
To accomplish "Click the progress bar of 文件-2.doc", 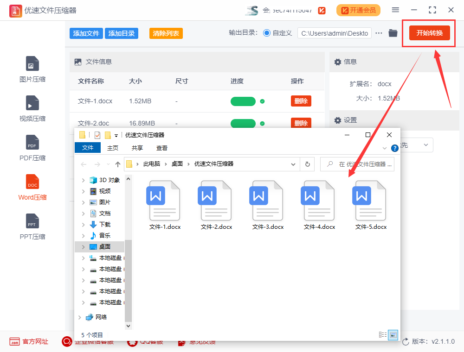I will point(243,123).
